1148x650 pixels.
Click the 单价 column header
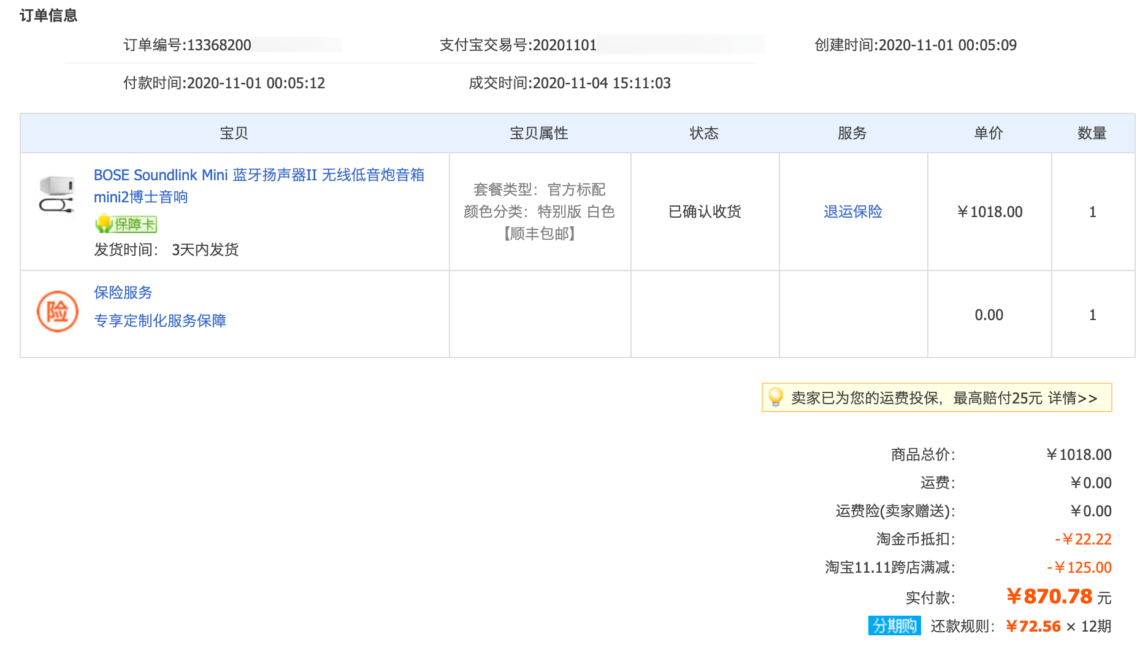[x=989, y=133]
